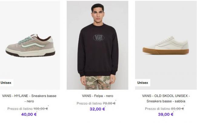Click the Unisex badge on Hylane sneaker
Screen dimensions: 197x125
[x=6, y=83]
